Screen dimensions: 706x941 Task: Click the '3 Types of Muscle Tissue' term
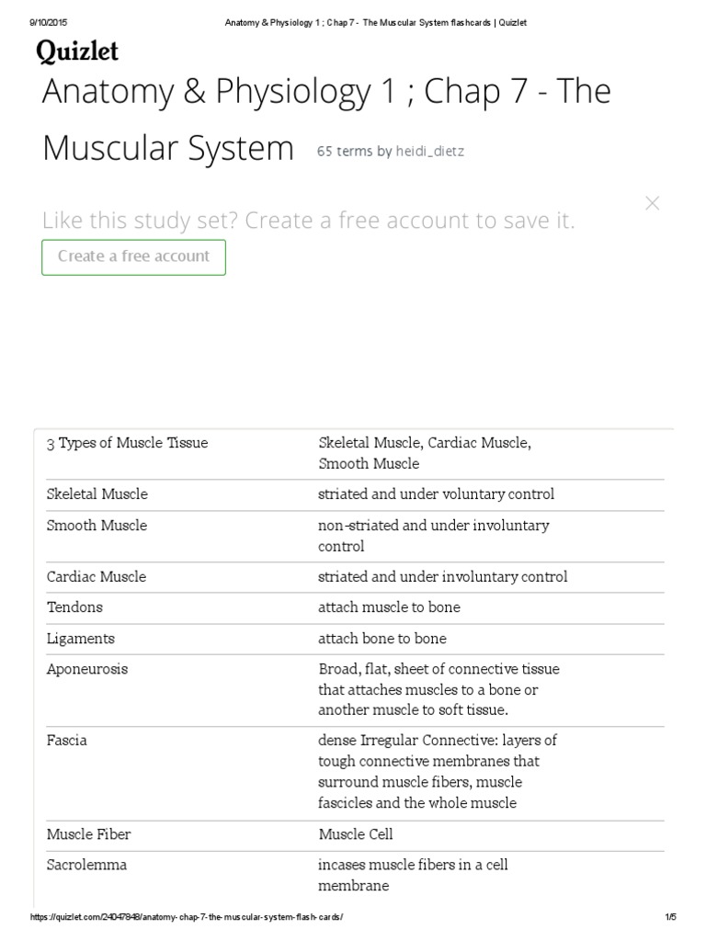(x=128, y=443)
